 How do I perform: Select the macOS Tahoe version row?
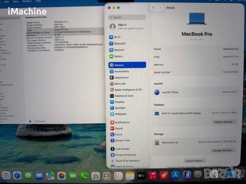pyautogui.click(x=196, y=92)
